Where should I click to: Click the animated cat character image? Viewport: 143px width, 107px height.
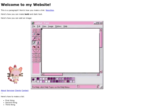pyautogui.click(x=15, y=74)
